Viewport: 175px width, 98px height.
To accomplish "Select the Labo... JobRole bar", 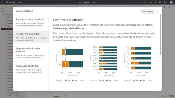I will (108, 53).
